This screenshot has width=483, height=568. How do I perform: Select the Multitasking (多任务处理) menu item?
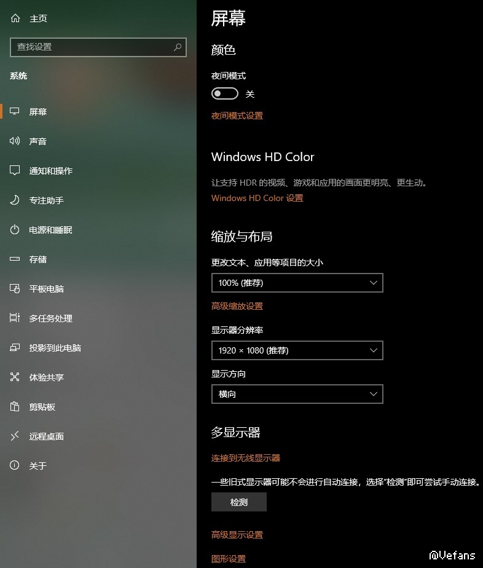click(x=50, y=318)
